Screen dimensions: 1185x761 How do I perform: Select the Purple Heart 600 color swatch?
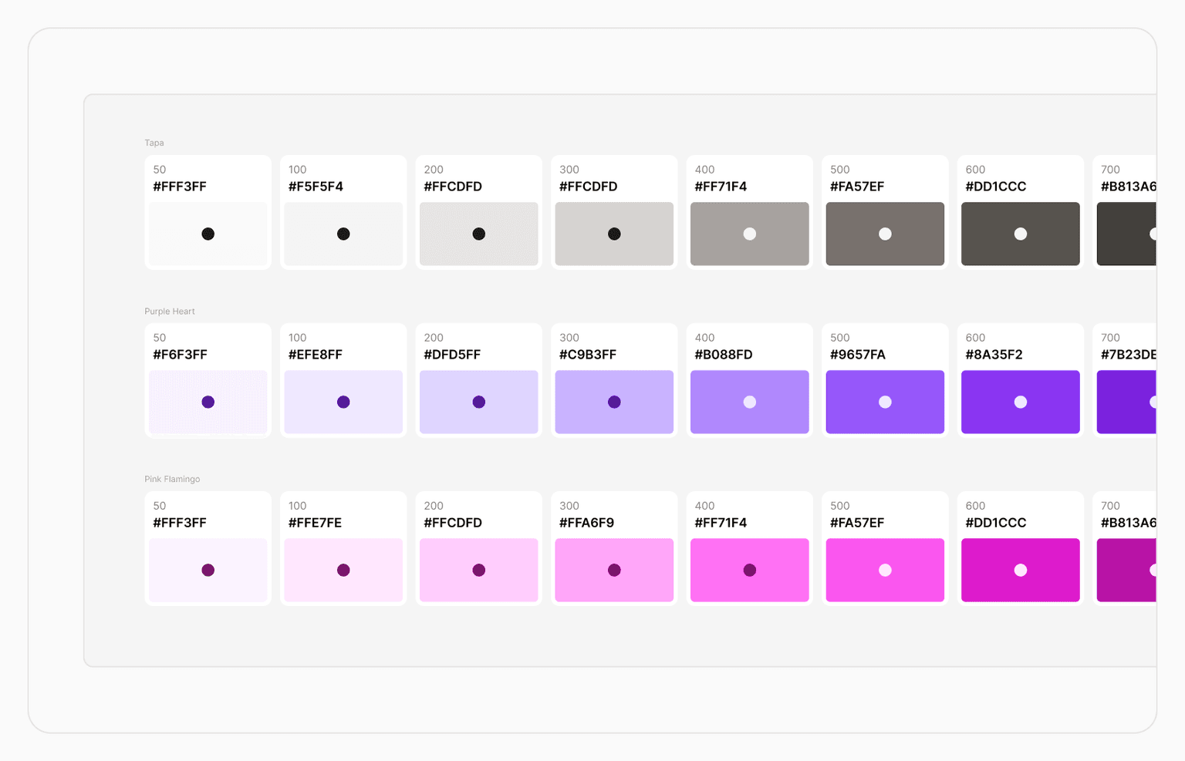(x=1020, y=402)
